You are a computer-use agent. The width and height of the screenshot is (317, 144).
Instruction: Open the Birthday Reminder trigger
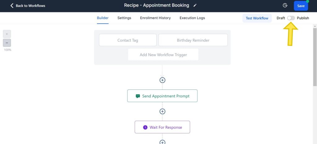(193, 40)
